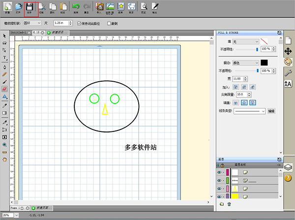Screen dimensions: 295x220
Task: Click the line style edit button
Action: [x=271, y=111]
